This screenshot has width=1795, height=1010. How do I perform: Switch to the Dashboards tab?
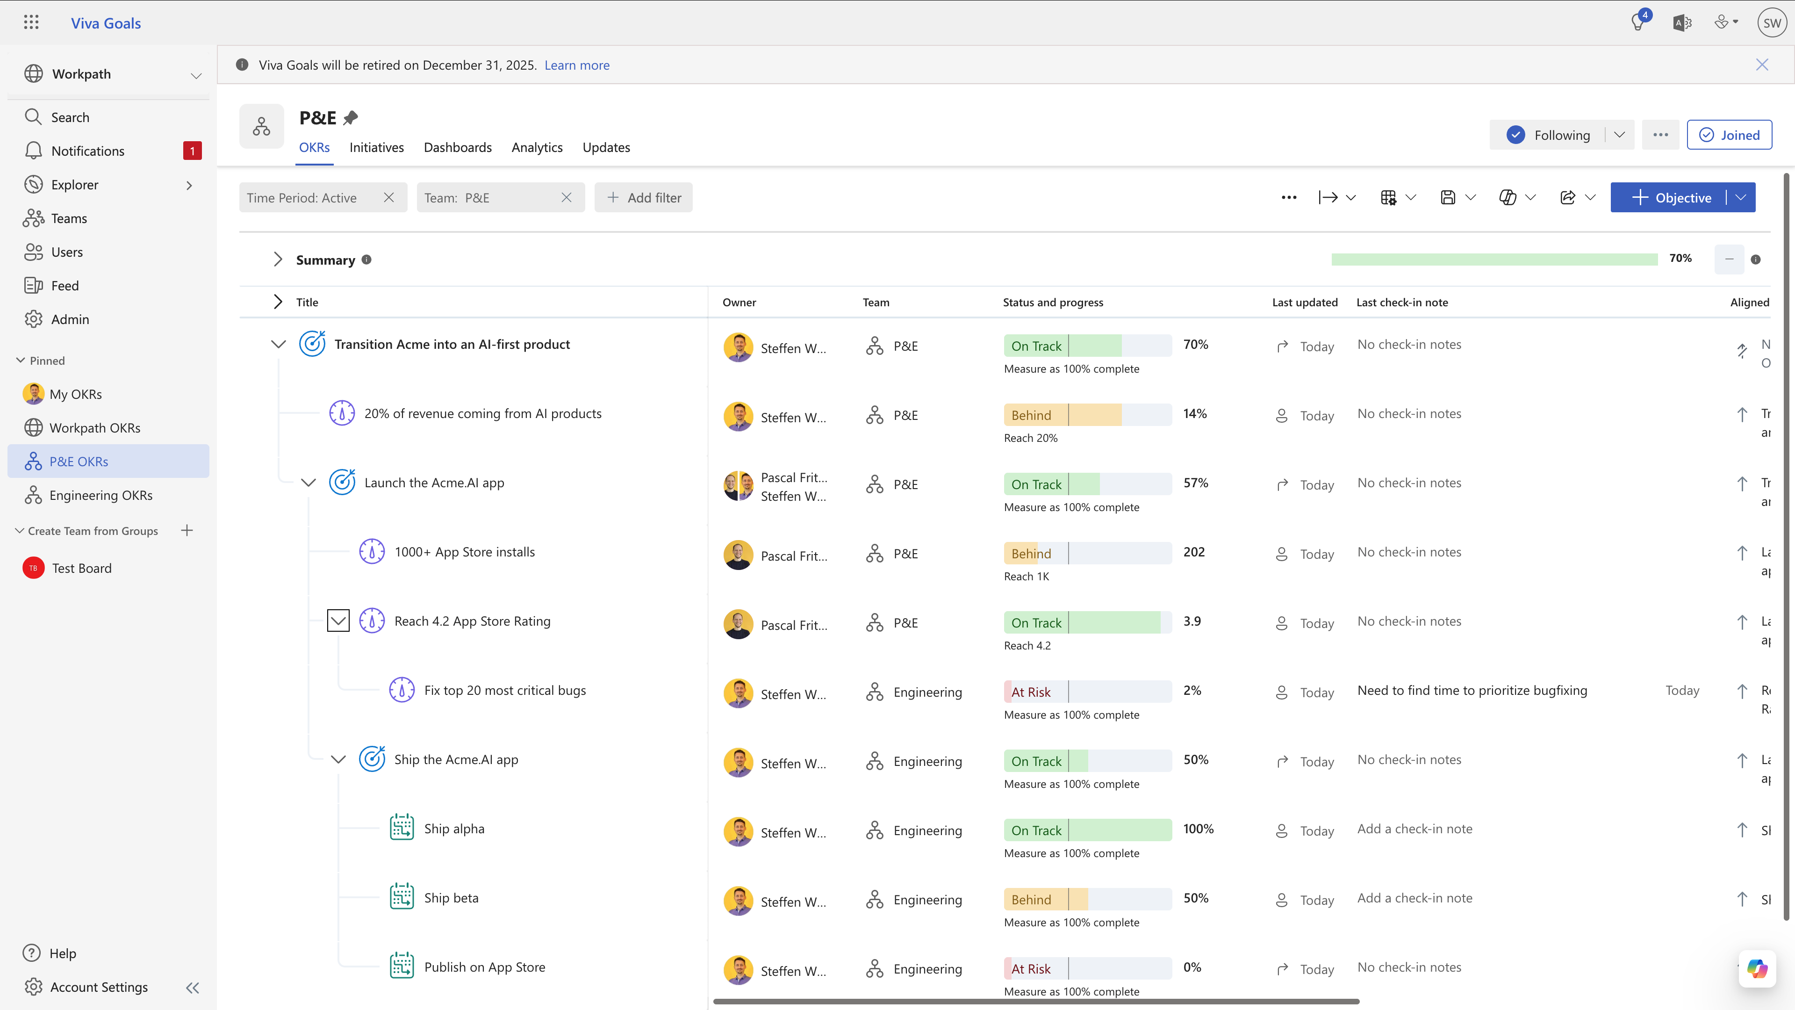click(x=458, y=147)
